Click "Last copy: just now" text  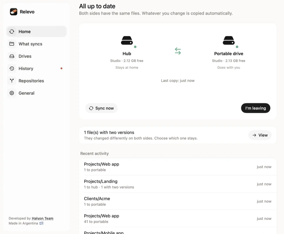178,81
